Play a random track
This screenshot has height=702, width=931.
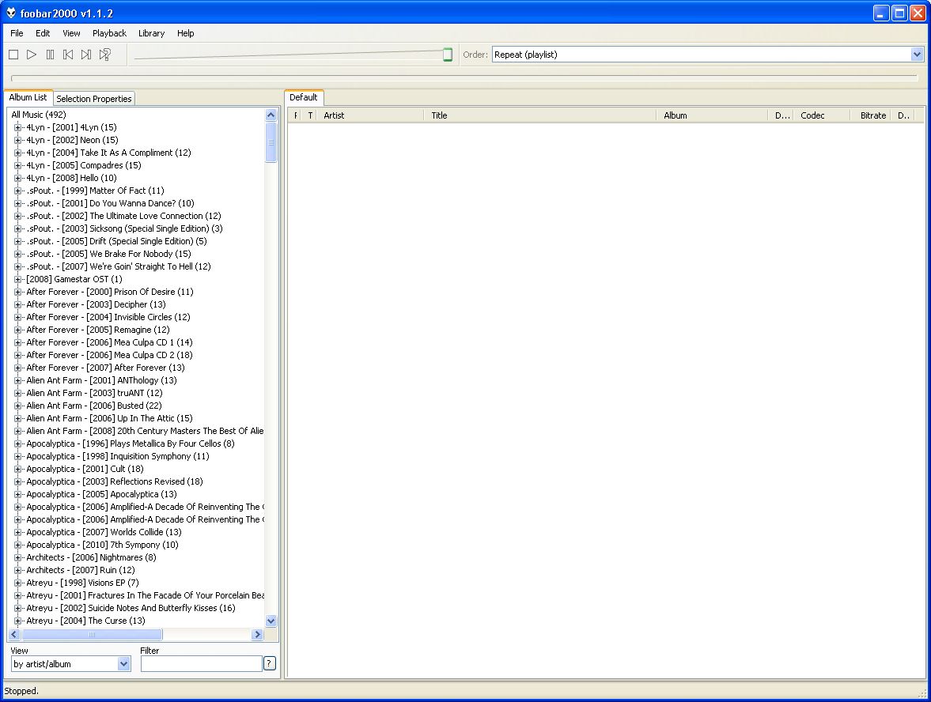(105, 55)
